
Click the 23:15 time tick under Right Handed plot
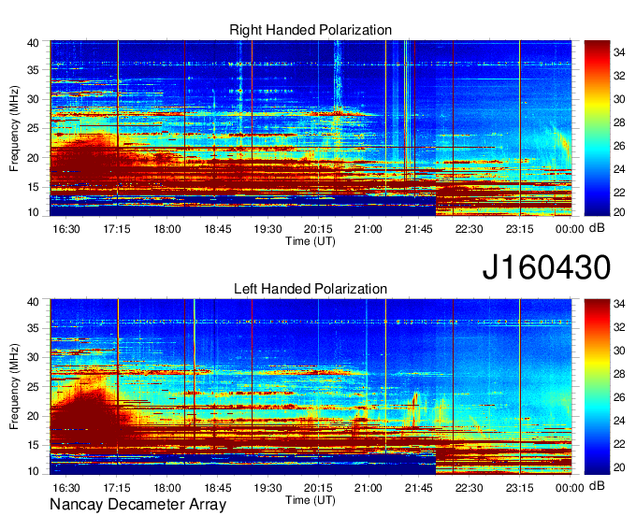[520, 229]
